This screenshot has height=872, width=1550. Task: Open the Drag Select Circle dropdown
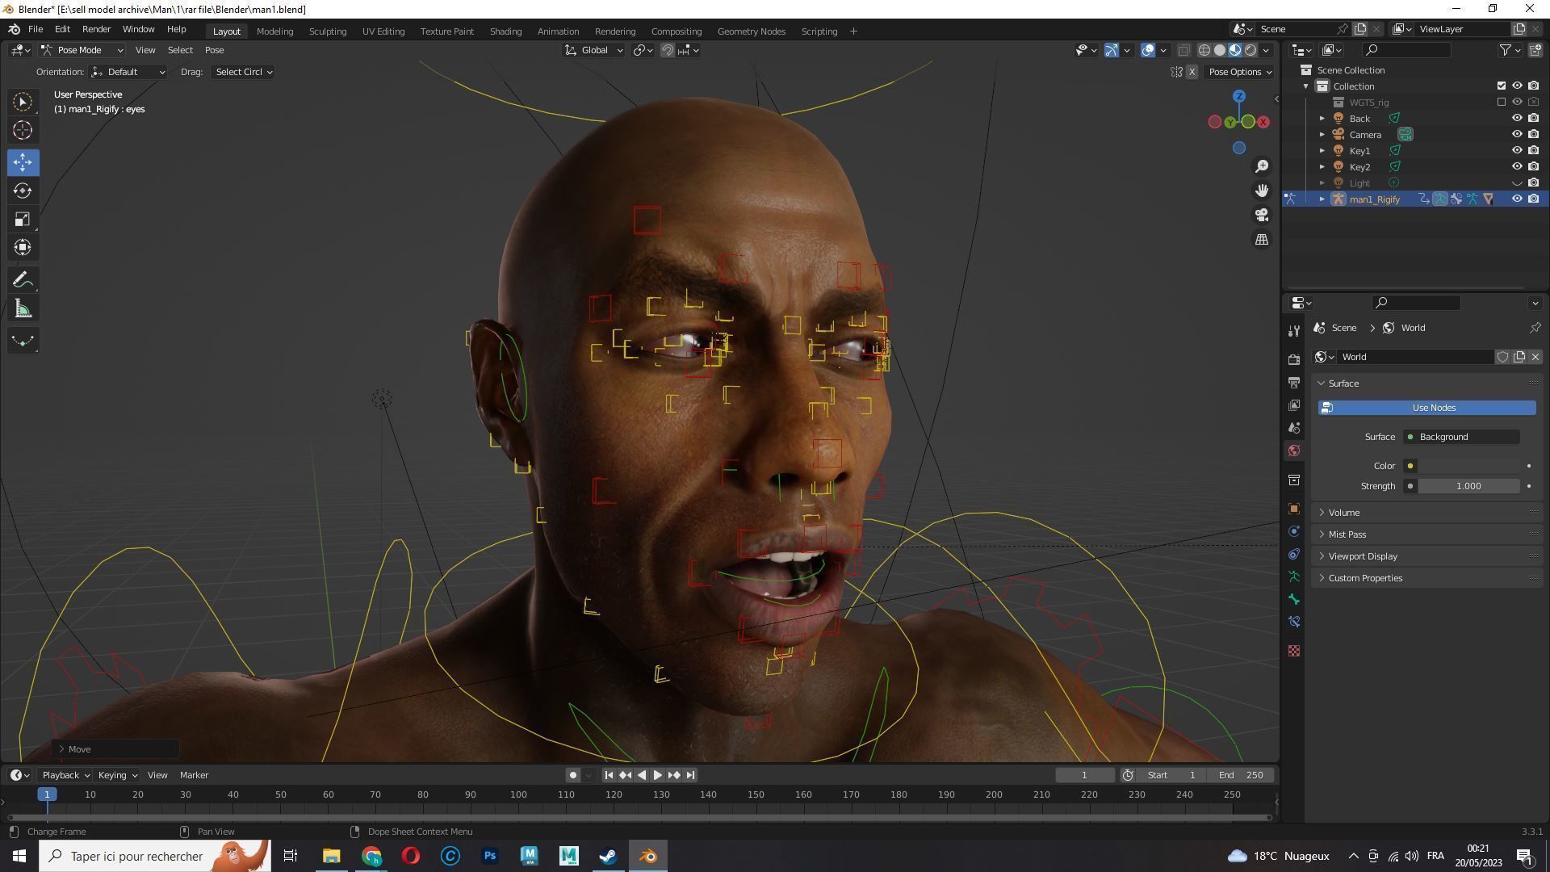[x=242, y=72]
